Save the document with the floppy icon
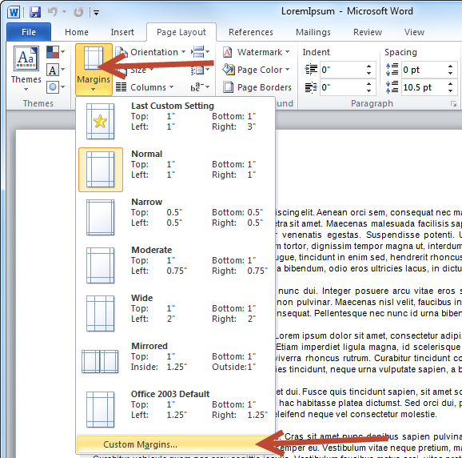Screen dimensions: 462x458 [35, 12]
